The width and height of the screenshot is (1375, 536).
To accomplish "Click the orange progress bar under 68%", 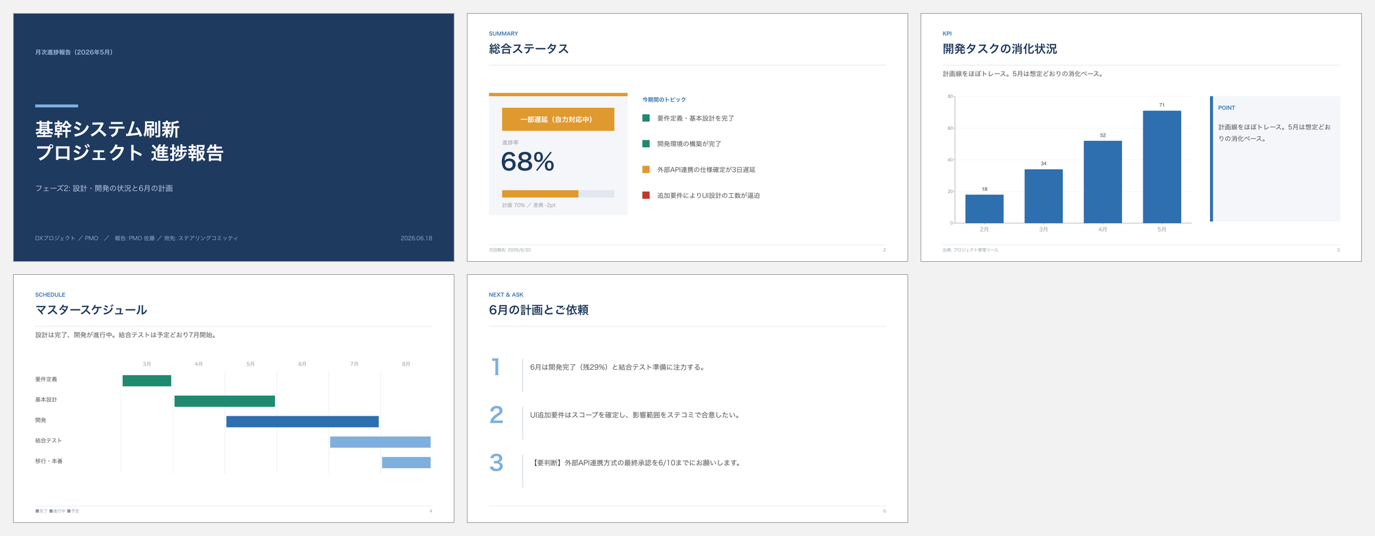I will point(558,194).
